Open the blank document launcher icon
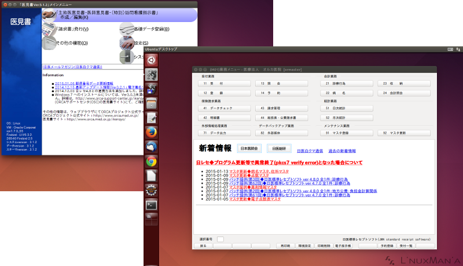 (151, 176)
